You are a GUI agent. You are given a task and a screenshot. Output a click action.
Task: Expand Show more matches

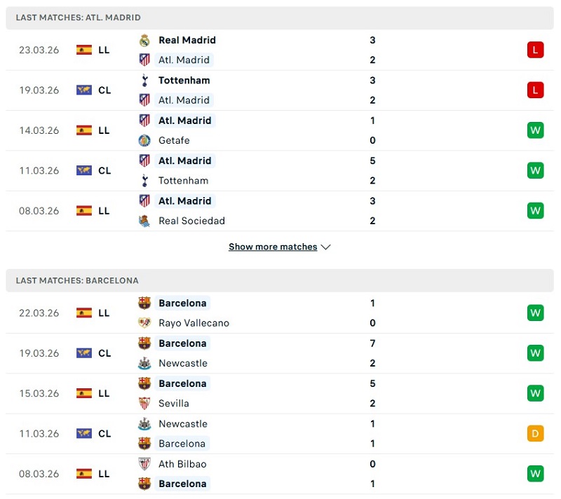[273, 247]
